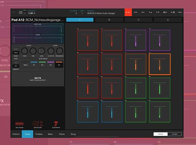Switch to pad bank B
196x145 pixels.
pyautogui.click(x=109, y=20)
